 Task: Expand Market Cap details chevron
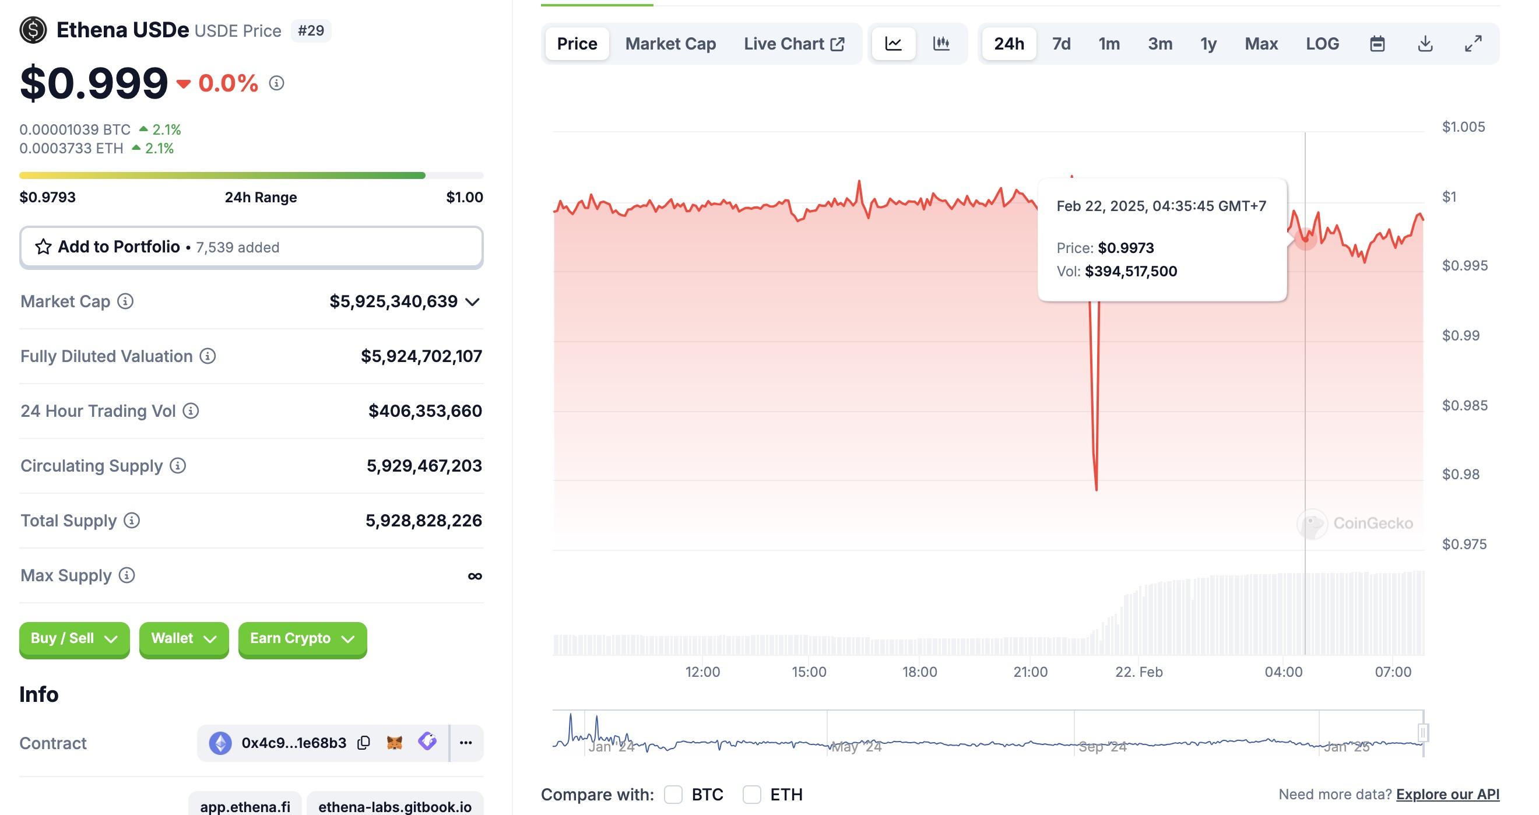[473, 302]
